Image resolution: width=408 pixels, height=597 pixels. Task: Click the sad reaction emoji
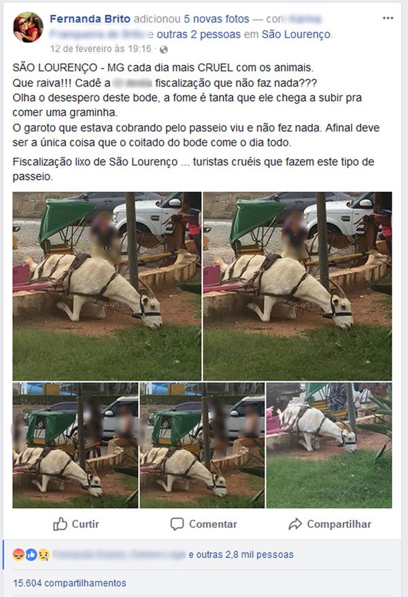44,555
